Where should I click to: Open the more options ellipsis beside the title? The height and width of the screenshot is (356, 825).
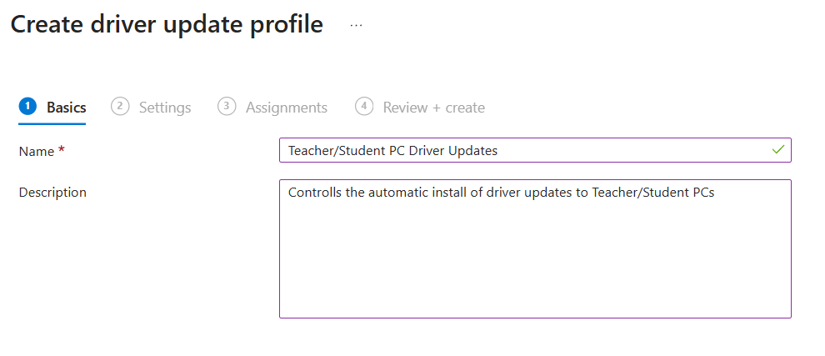(x=357, y=26)
